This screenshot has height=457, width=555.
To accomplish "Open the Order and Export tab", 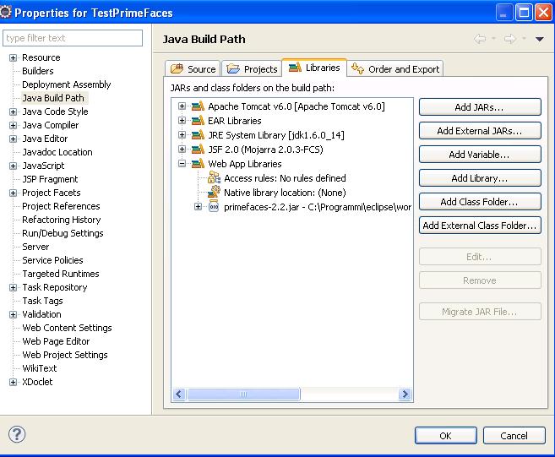I will [x=395, y=68].
